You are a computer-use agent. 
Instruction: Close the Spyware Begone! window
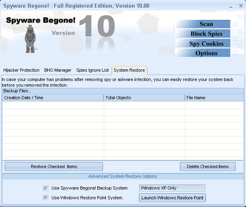pos(241,6)
